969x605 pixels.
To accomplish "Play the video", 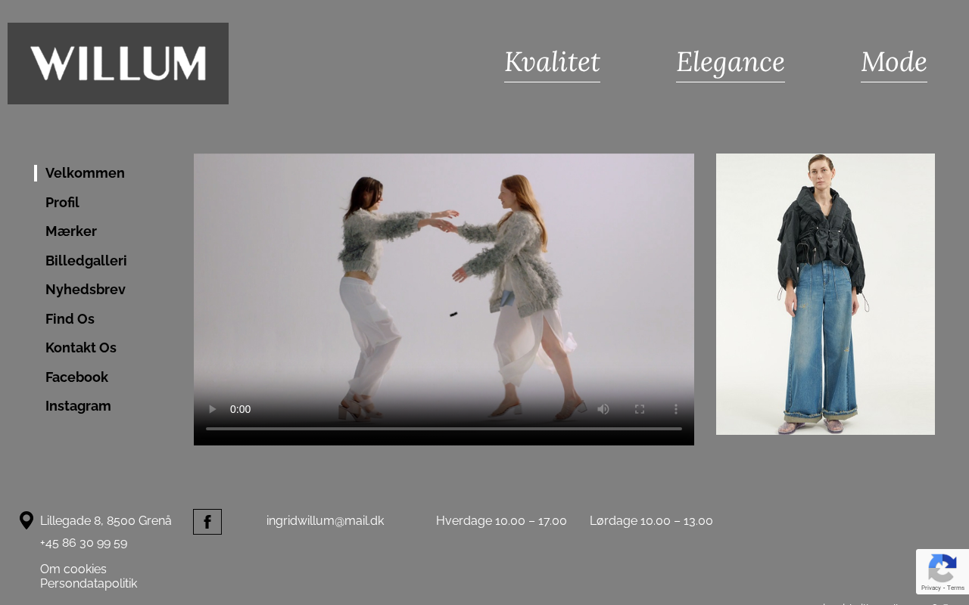I will point(213,409).
